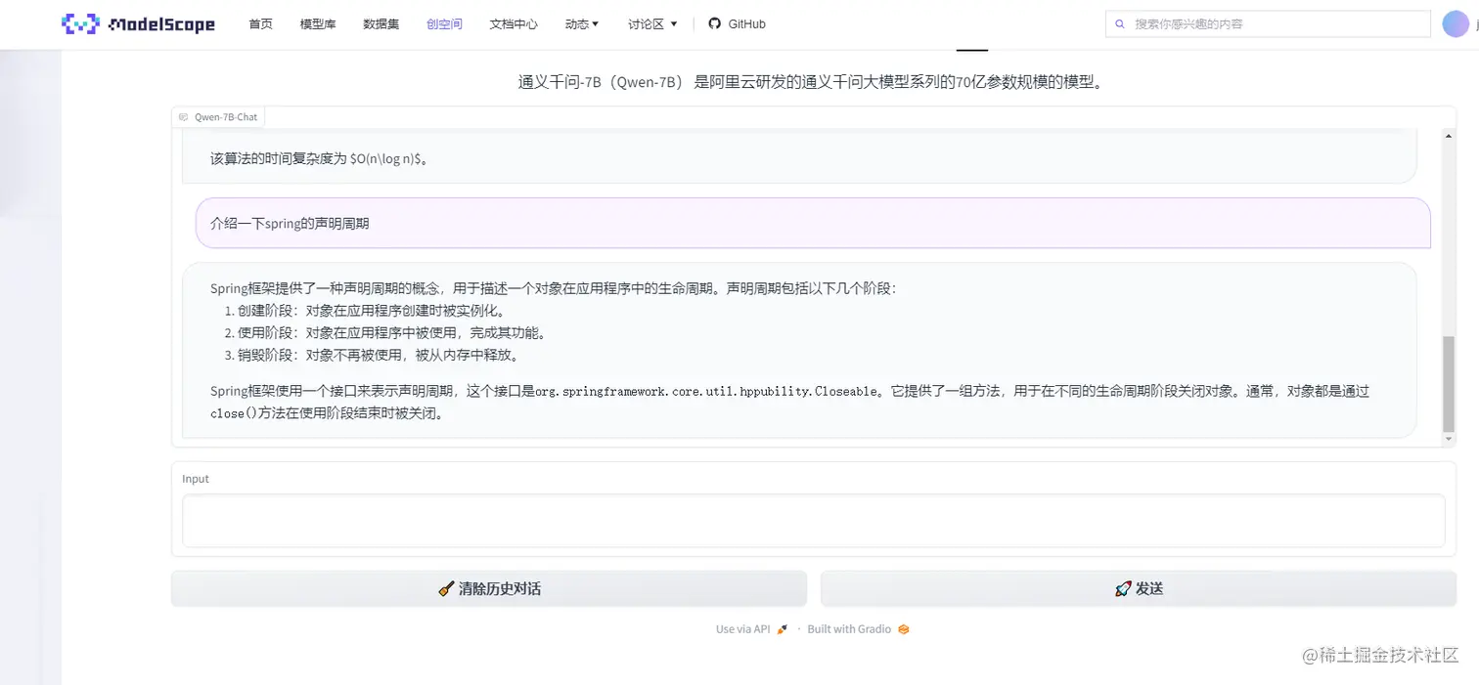Click the ModelScope logo
The image size is (1479, 685).
(x=138, y=24)
